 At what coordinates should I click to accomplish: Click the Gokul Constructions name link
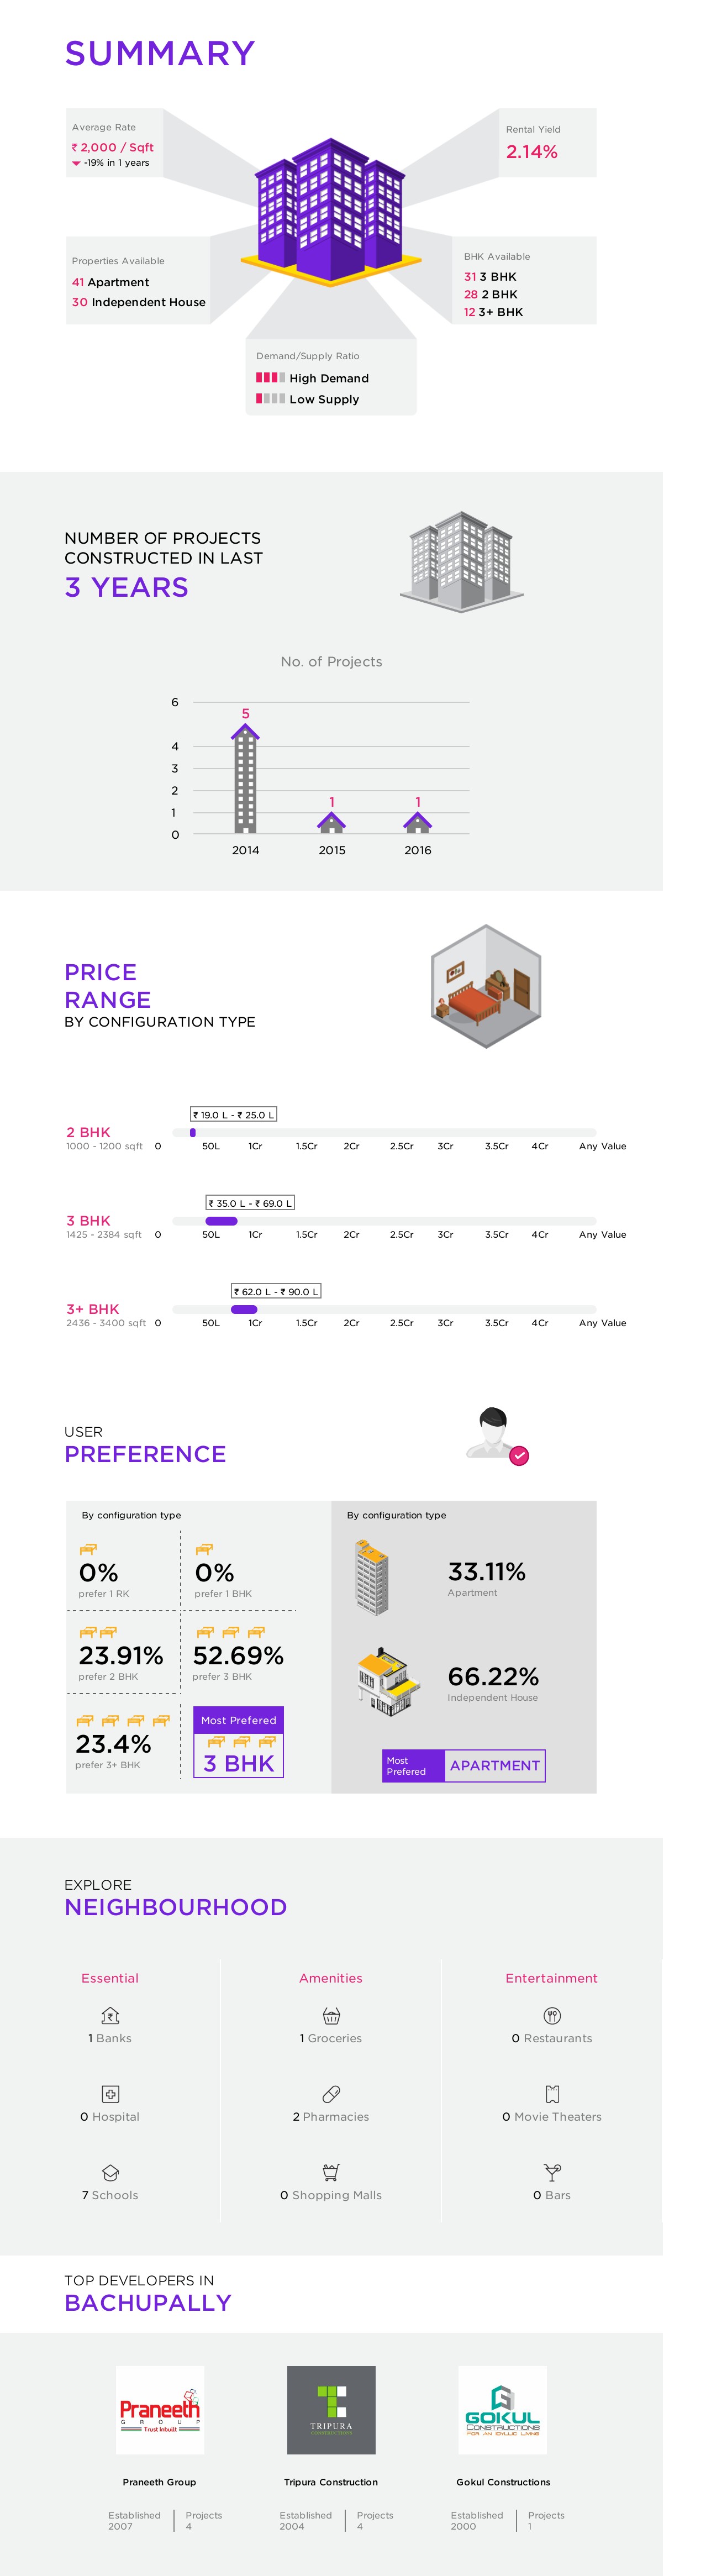coord(503,2482)
